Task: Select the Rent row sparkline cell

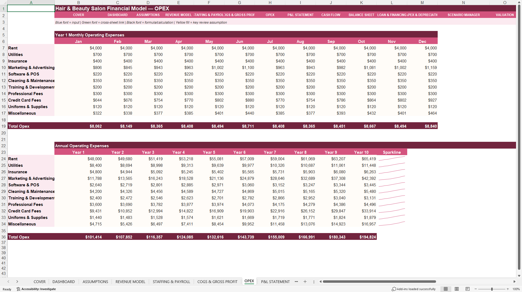Action: tap(392, 159)
